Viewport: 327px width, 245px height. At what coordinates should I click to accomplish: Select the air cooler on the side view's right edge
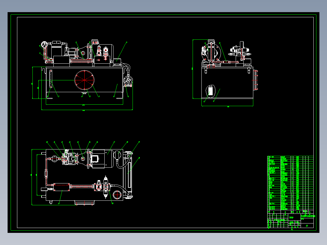(x=256, y=80)
